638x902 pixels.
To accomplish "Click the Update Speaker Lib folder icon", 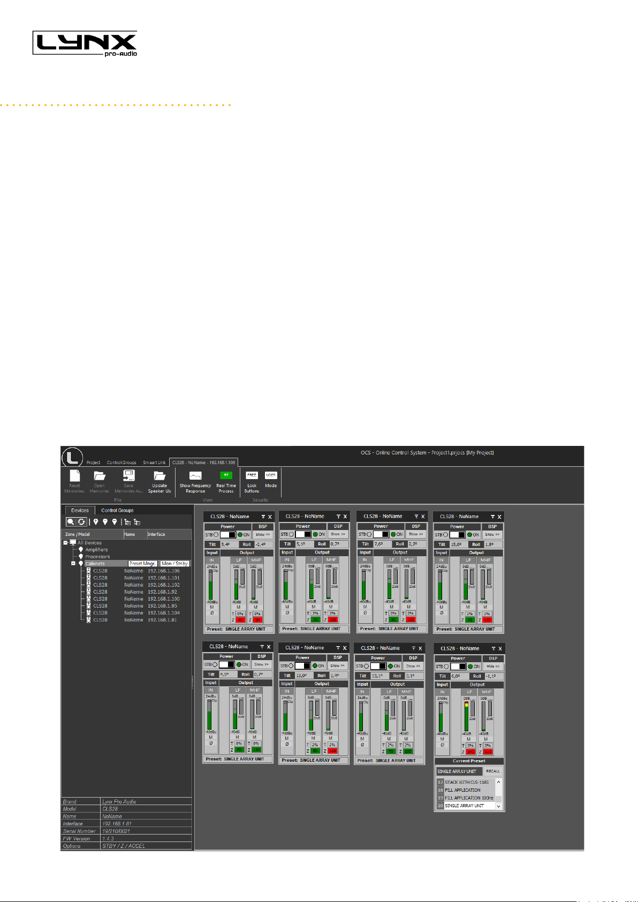I will [159, 475].
